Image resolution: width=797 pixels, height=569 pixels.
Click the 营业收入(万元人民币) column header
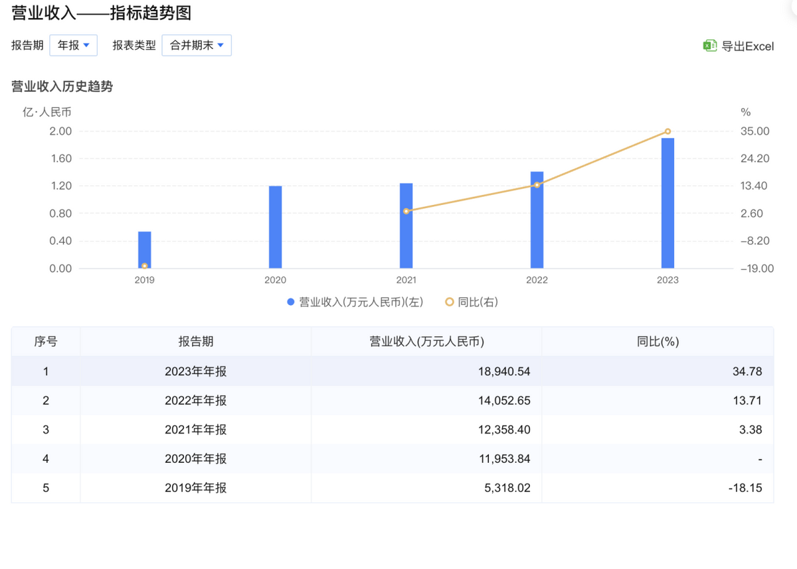click(x=426, y=342)
